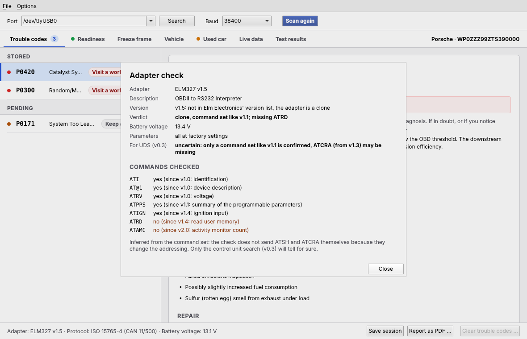This screenshot has height=339, width=527.
Task: Click the REPAIR section heading
Action: click(x=188, y=316)
